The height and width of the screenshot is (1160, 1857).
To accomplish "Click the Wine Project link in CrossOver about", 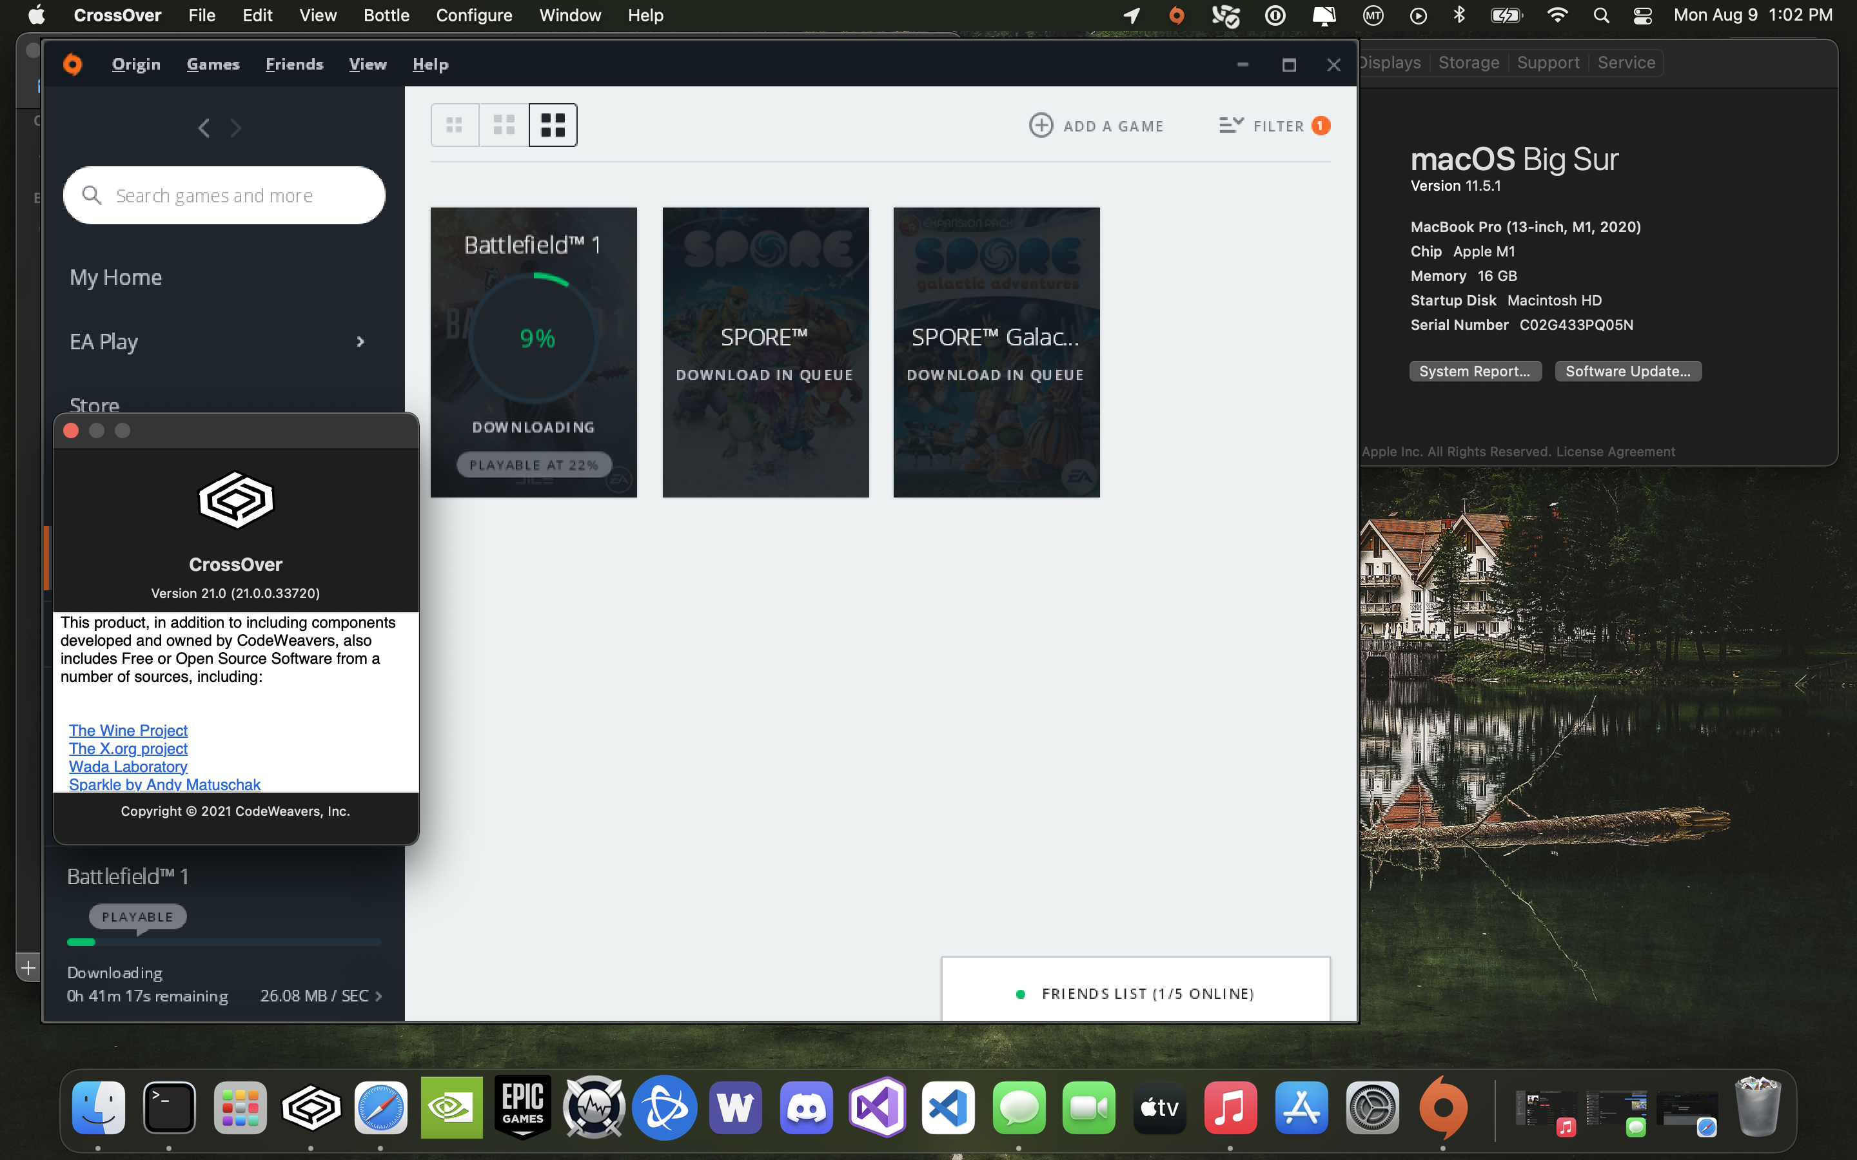I will click(x=128, y=730).
